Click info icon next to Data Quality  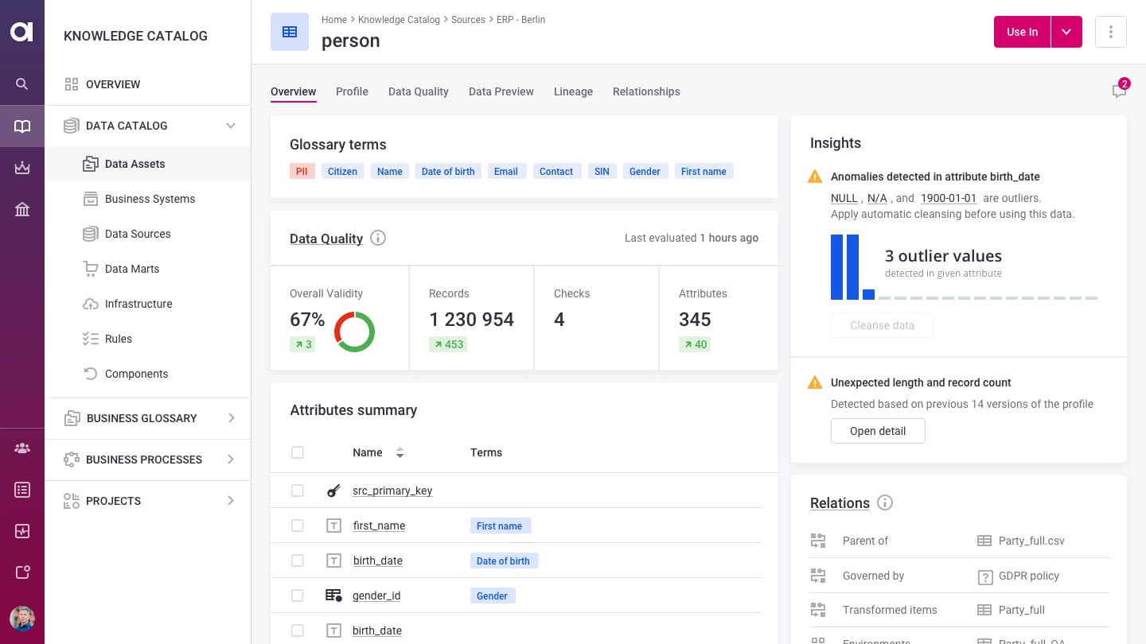pyautogui.click(x=378, y=238)
